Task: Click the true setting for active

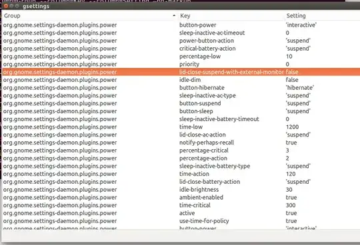Action: pos(291,213)
